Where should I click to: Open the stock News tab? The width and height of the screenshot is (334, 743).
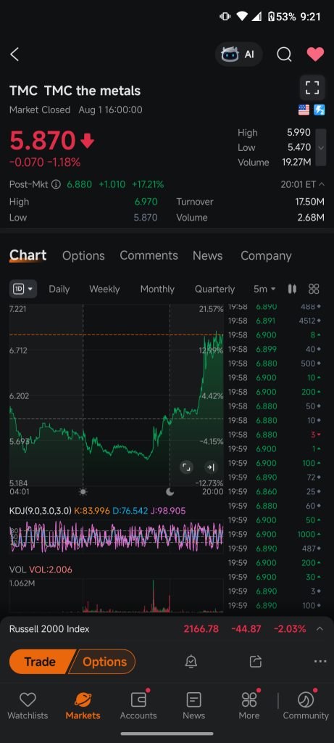pos(207,255)
